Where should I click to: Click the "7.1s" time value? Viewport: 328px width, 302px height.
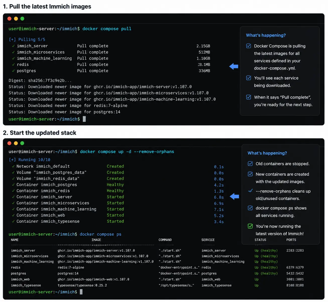click(219, 209)
